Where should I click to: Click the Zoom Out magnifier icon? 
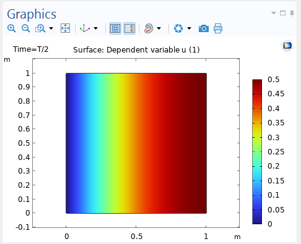[x=26, y=28]
